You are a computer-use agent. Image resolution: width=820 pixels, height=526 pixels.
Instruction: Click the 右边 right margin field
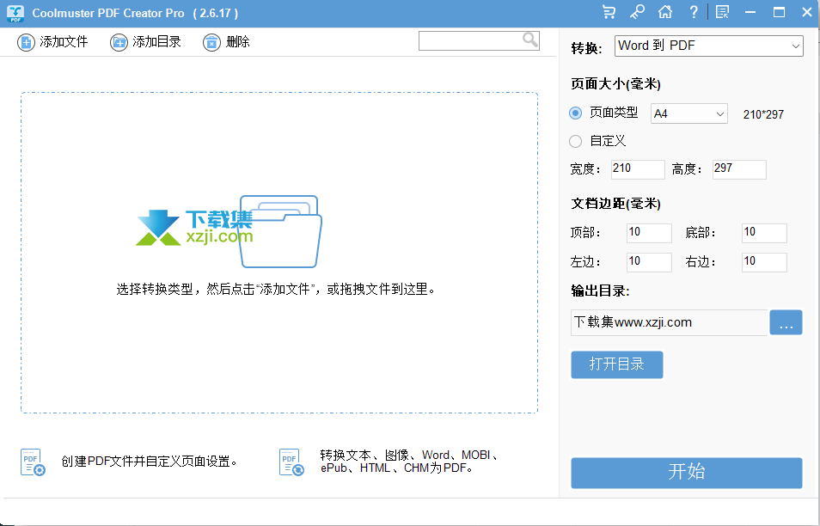coord(764,262)
